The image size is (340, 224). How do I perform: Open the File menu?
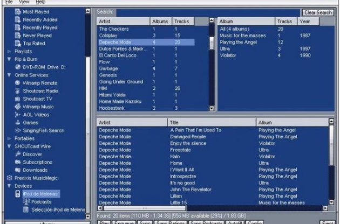point(9,2)
